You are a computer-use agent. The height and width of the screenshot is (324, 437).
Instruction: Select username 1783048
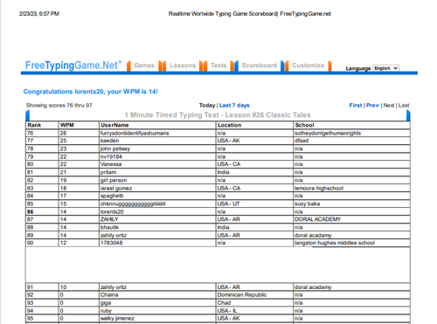(x=111, y=243)
